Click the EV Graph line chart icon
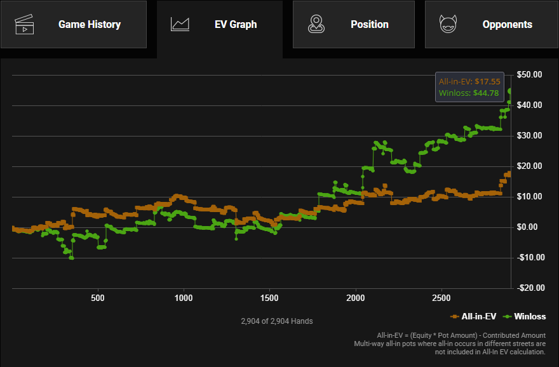The width and height of the screenshot is (559, 367). (180, 24)
